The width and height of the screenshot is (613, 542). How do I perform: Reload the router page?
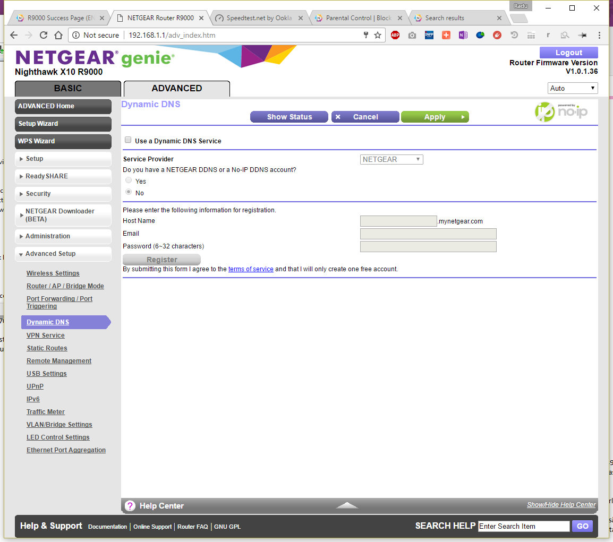[x=44, y=35]
